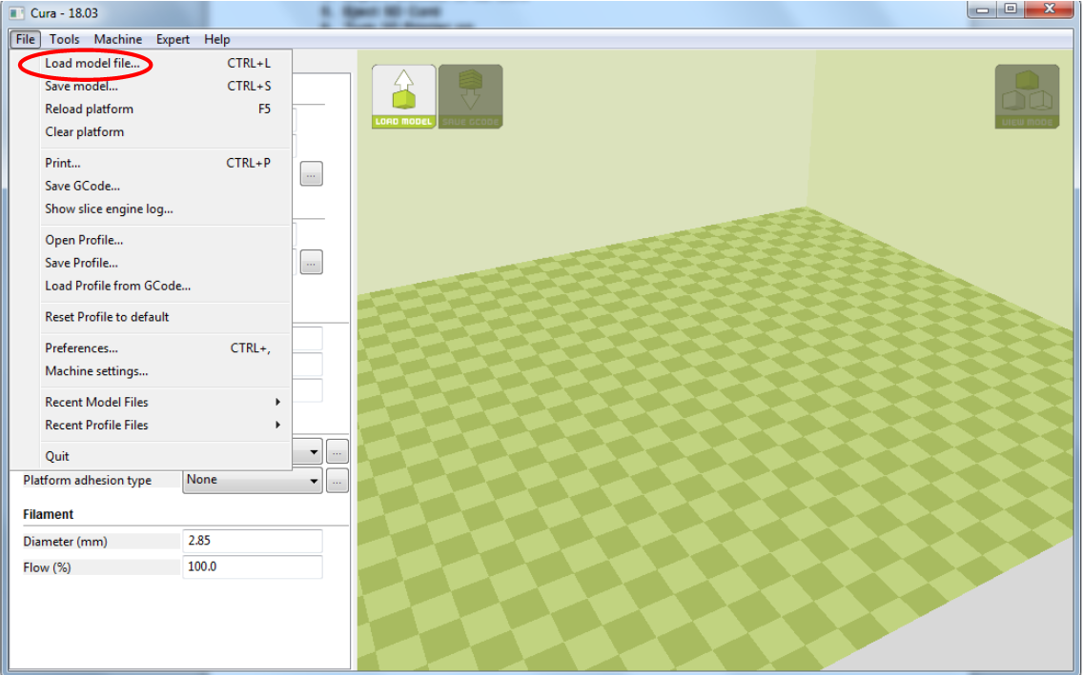Select Quit in the File menu
The height and width of the screenshot is (675, 1083).
coord(57,457)
